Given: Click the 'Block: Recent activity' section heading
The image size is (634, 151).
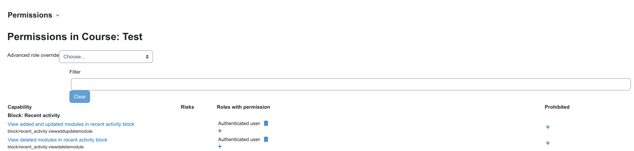Looking at the screenshot, I should [34, 115].
